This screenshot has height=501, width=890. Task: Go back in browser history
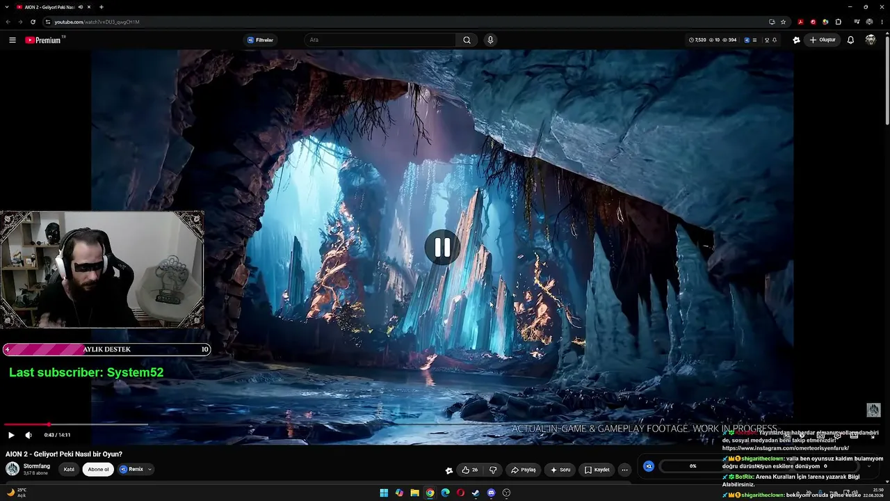point(8,22)
